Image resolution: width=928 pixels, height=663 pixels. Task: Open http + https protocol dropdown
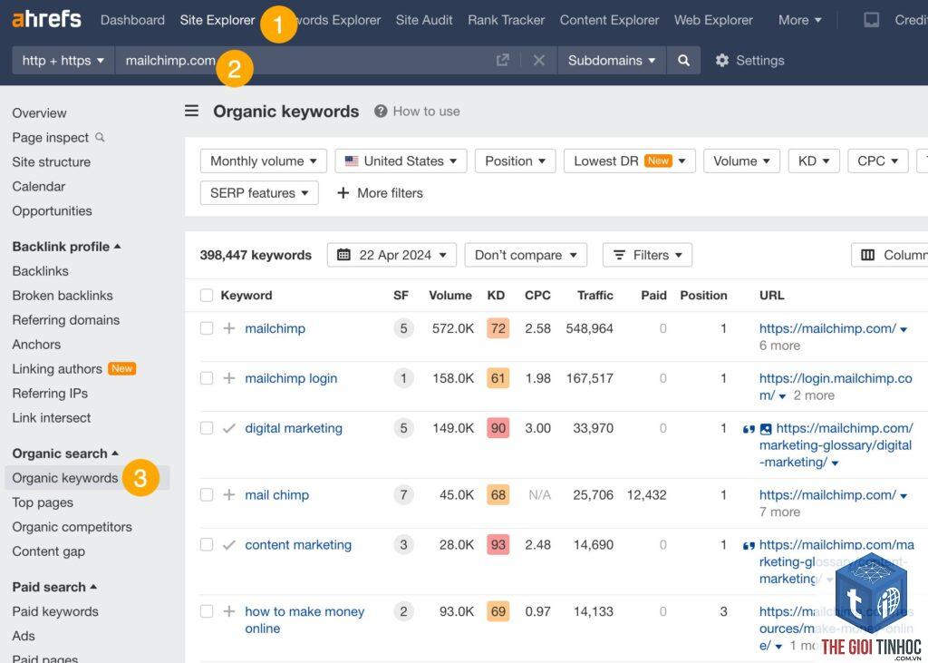63,60
